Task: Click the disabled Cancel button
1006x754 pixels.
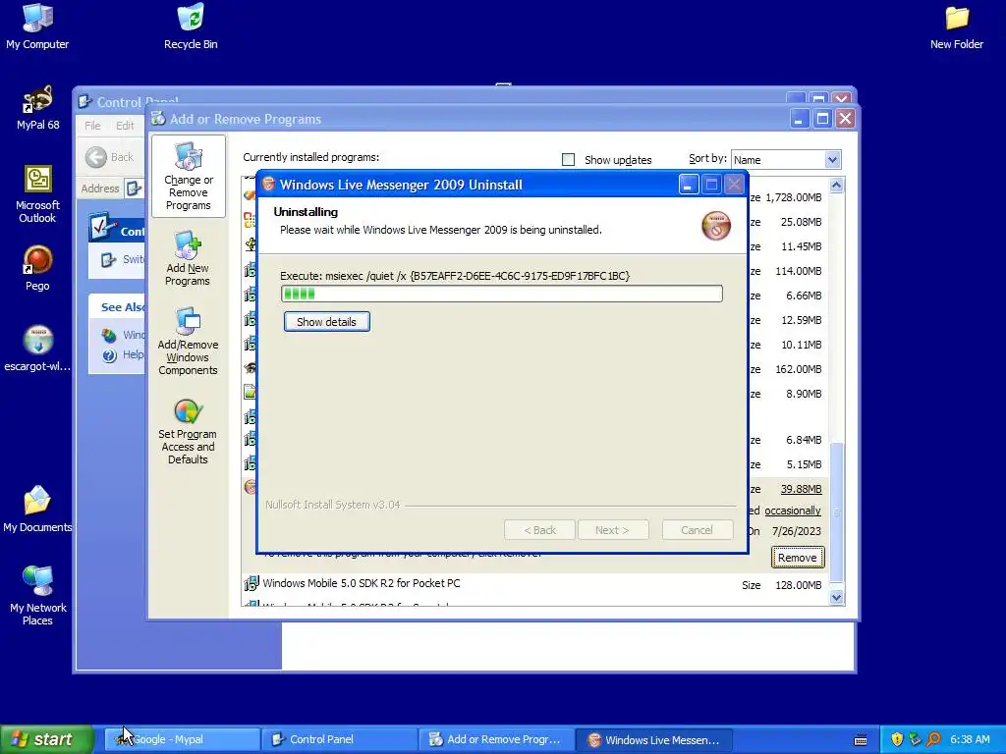Action: click(x=697, y=530)
